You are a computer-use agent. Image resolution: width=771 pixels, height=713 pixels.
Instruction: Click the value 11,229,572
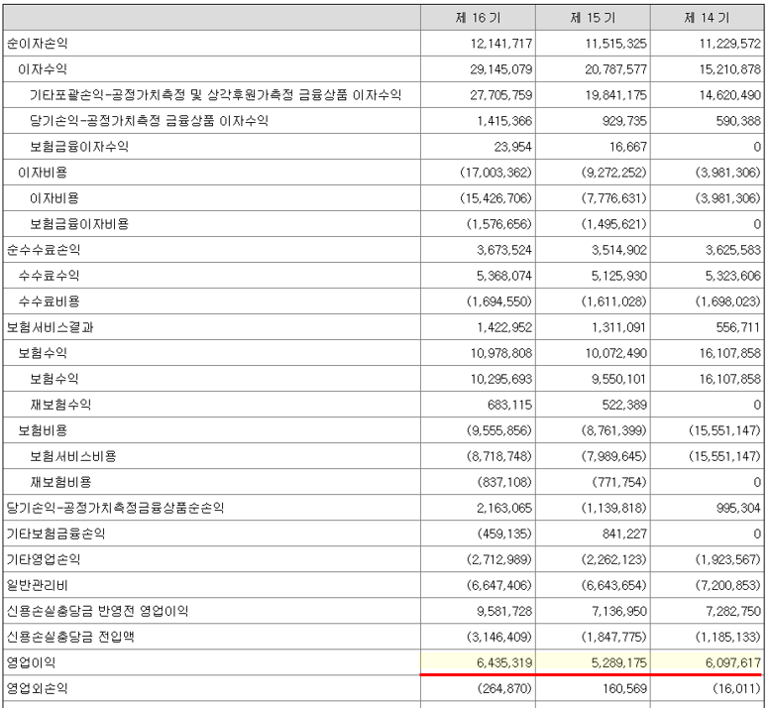(730, 44)
